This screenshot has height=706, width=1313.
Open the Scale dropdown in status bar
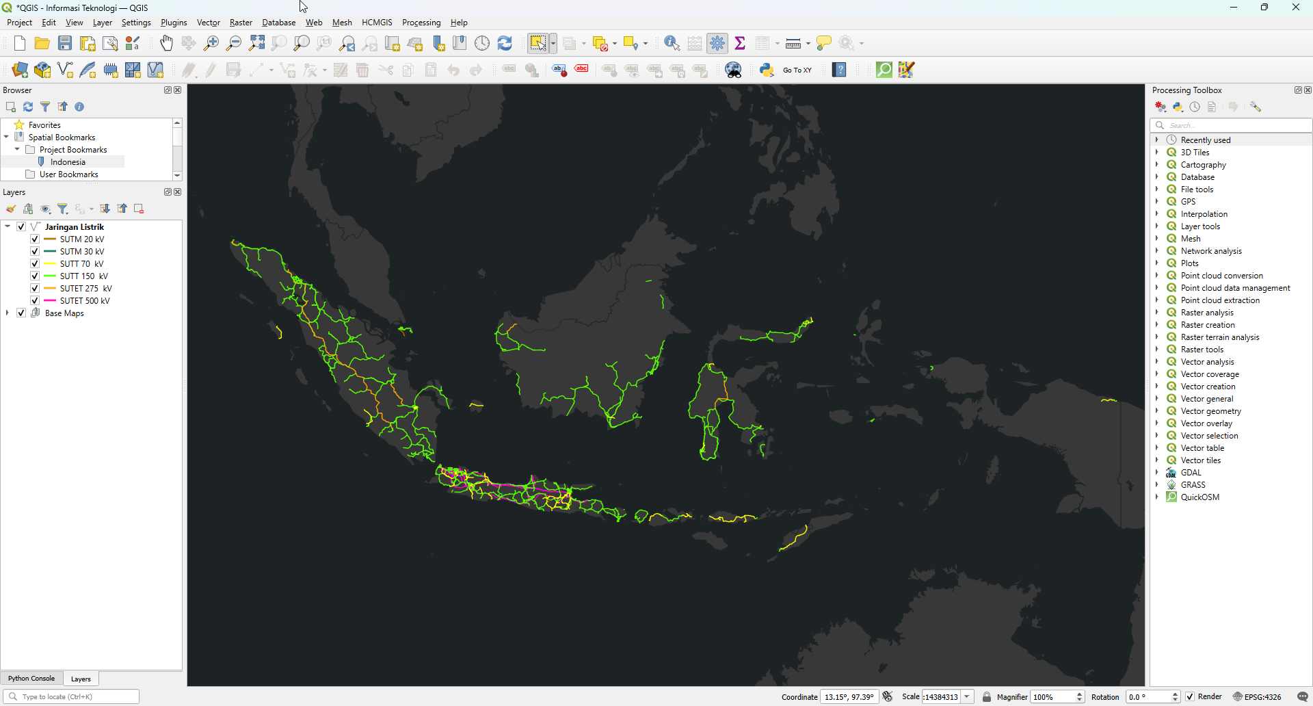pyautogui.click(x=967, y=696)
